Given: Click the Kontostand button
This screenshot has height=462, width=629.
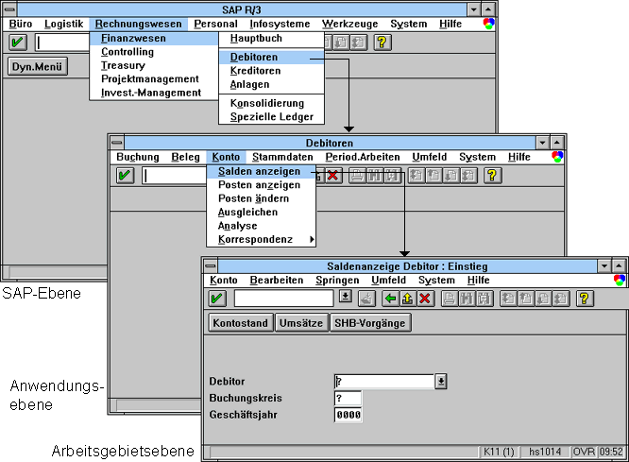Looking at the screenshot, I should (240, 323).
